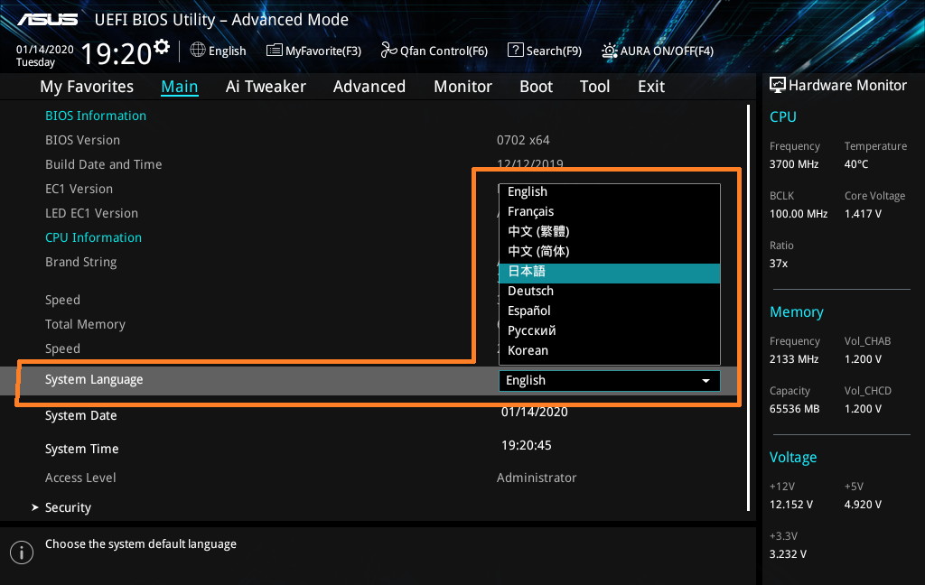The width and height of the screenshot is (925, 585).
Task: Click the BIOS Version label
Action: tap(82, 140)
